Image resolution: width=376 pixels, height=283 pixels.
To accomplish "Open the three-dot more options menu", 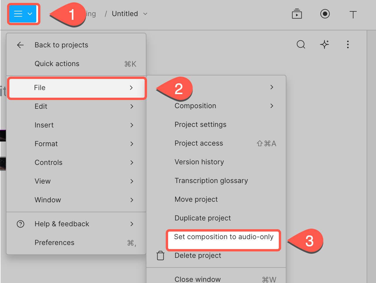I will (x=348, y=44).
